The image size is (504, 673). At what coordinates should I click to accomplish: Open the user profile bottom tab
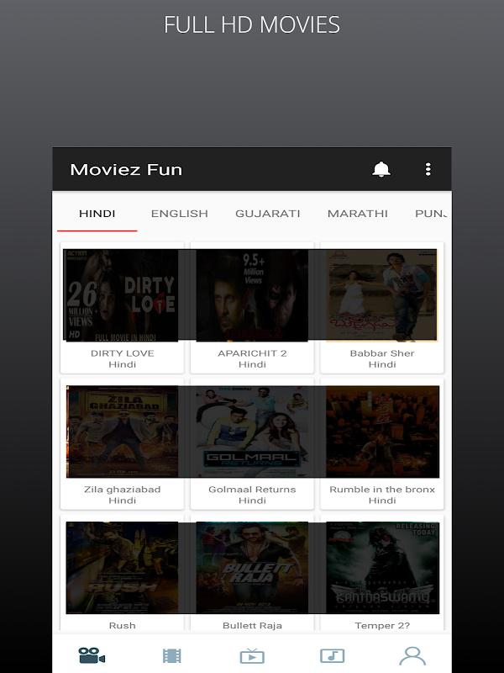click(412, 656)
